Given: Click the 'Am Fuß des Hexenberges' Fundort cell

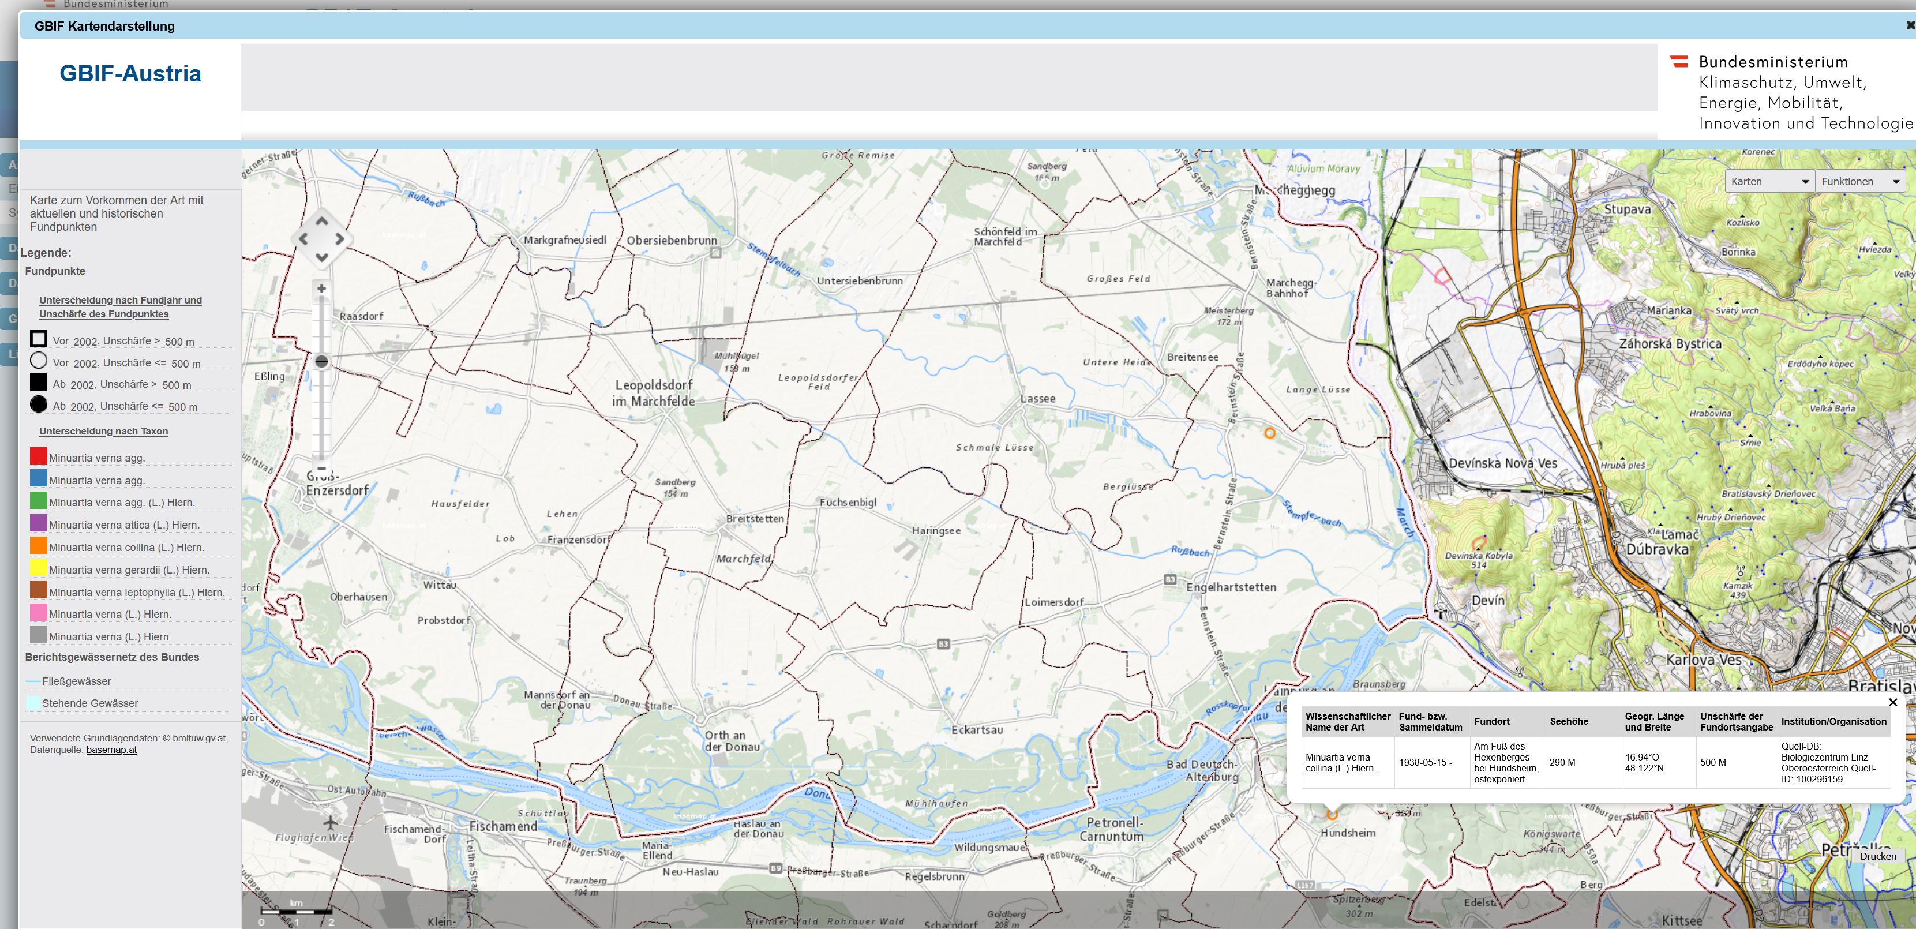Looking at the screenshot, I should click(1506, 762).
